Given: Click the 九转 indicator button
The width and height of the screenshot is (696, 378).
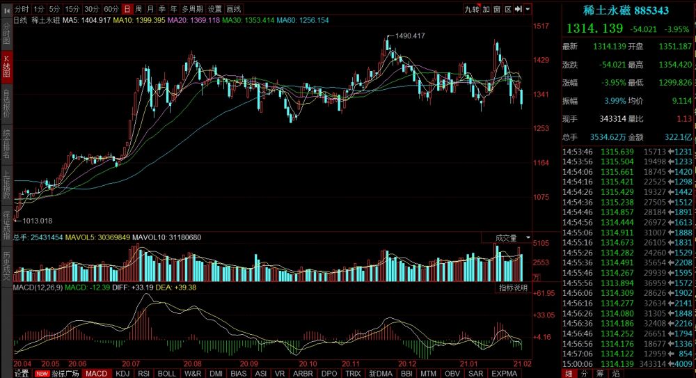Looking at the screenshot, I should (472, 10).
